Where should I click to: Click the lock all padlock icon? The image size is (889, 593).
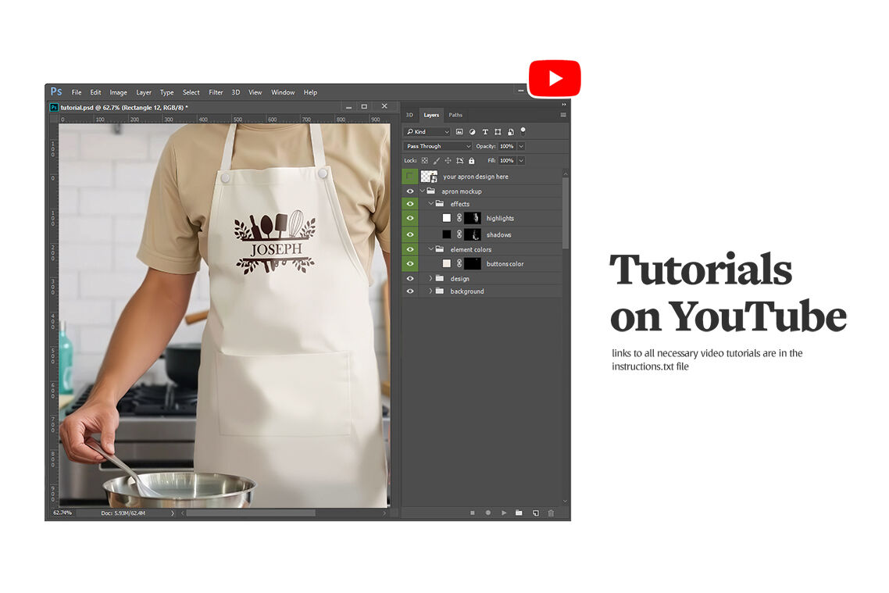click(471, 161)
